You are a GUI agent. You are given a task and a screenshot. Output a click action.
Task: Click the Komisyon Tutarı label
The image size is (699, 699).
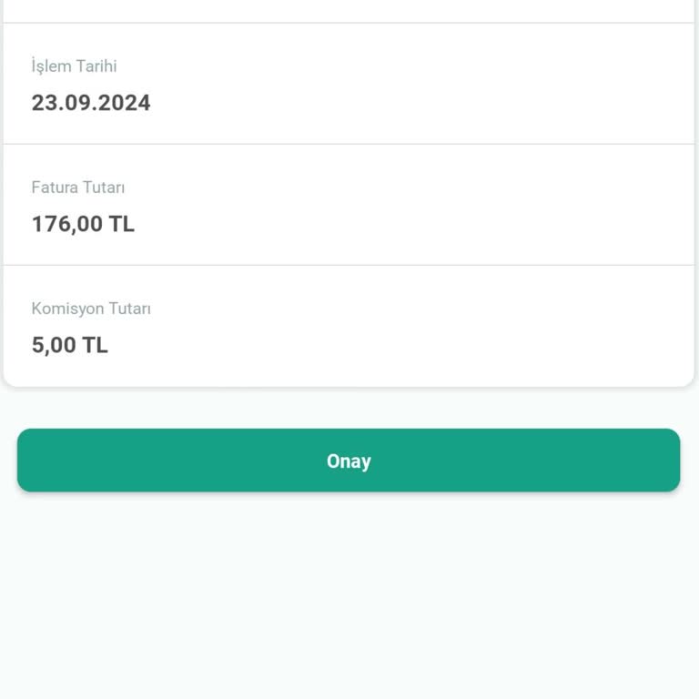91,309
